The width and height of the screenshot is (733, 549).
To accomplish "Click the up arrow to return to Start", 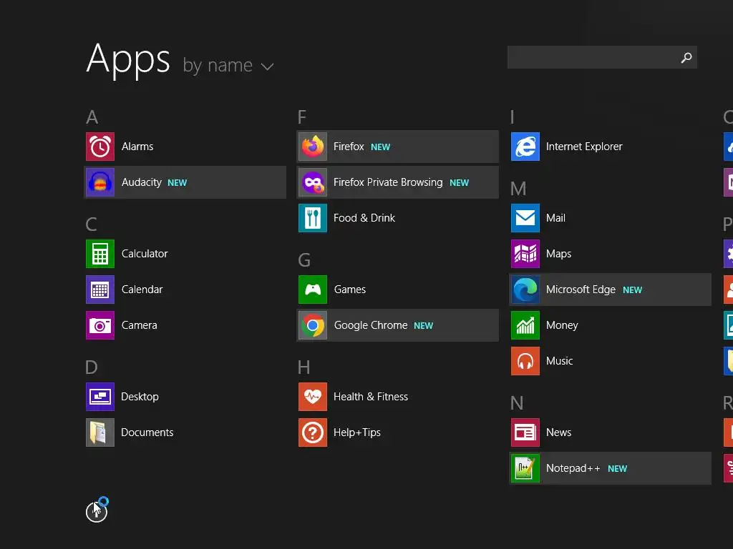I will [x=97, y=512].
